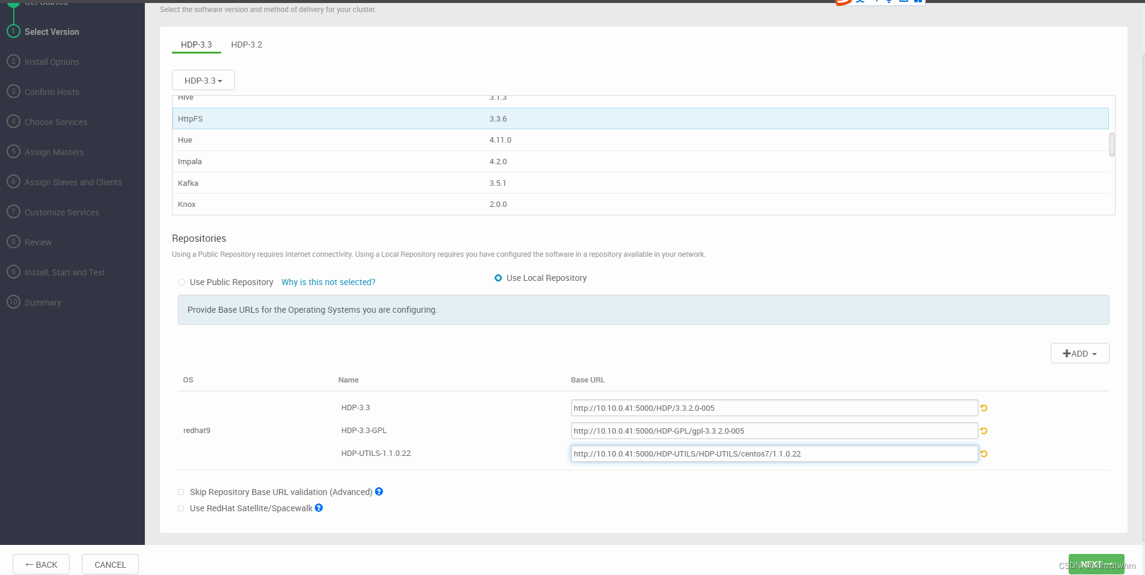Click the HDP-UTILS base URL input field
The image size is (1145, 575).
(x=774, y=454)
